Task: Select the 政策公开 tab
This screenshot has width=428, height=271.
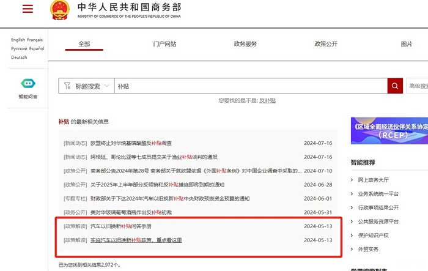Action: click(x=326, y=44)
